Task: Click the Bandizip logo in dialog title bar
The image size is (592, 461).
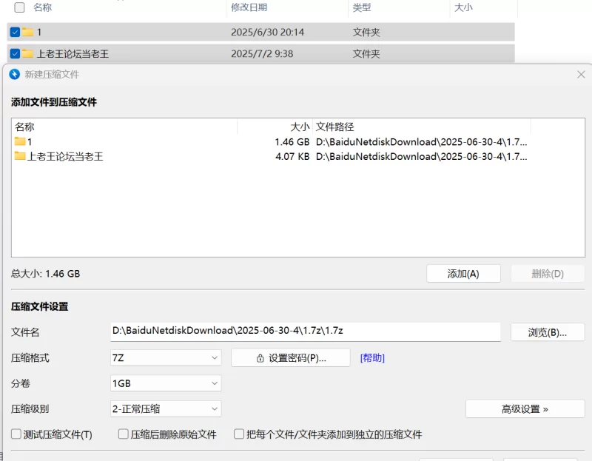Action: tap(14, 75)
